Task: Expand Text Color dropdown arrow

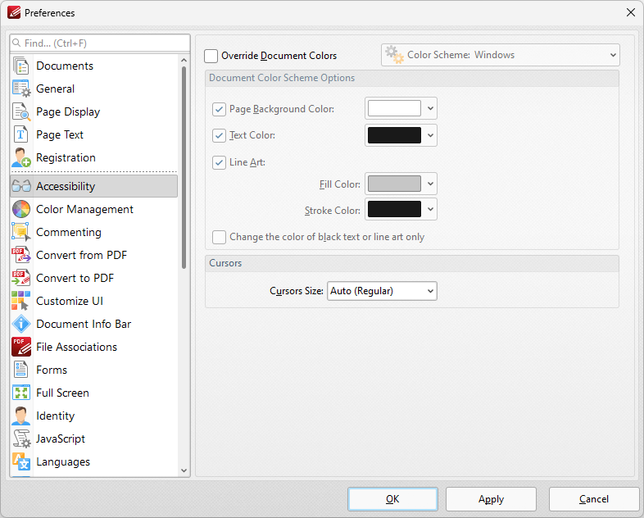Action: pyautogui.click(x=430, y=135)
